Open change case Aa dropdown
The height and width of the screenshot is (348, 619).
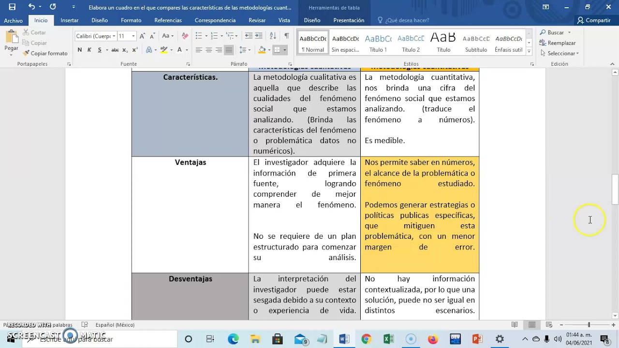click(x=167, y=36)
